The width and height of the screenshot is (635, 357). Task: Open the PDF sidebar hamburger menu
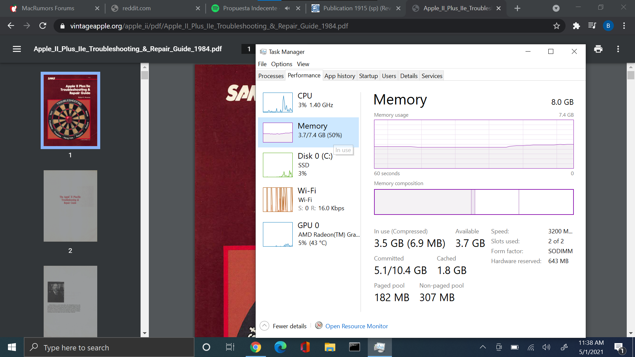17,49
